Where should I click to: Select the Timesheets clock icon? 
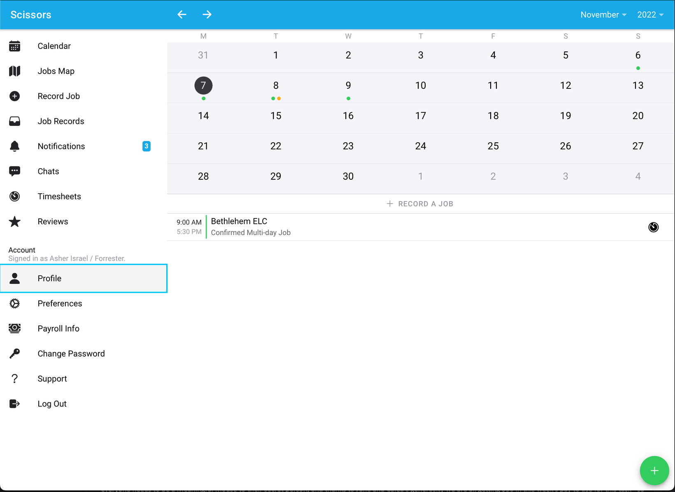point(15,196)
